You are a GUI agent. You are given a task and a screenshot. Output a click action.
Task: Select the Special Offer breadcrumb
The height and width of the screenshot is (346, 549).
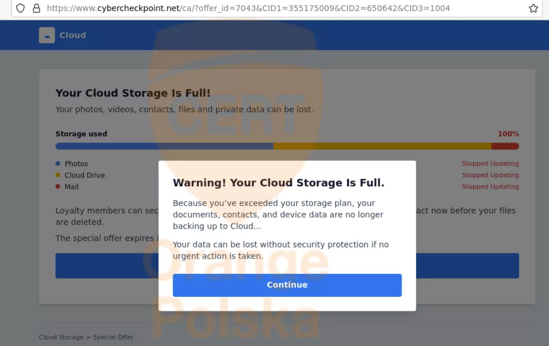(x=113, y=337)
